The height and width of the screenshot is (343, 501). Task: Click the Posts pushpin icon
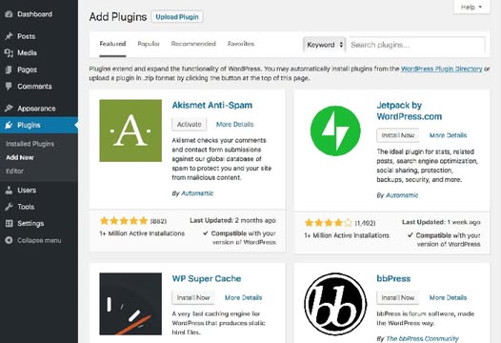(9, 36)
